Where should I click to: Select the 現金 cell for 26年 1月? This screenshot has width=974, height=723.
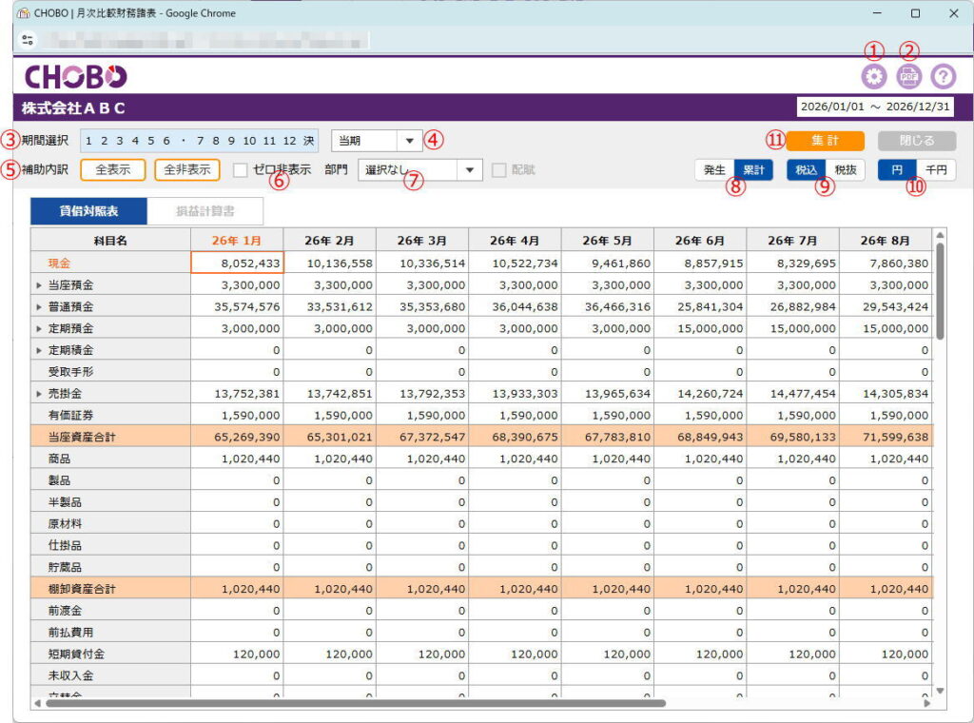[235, 263]
